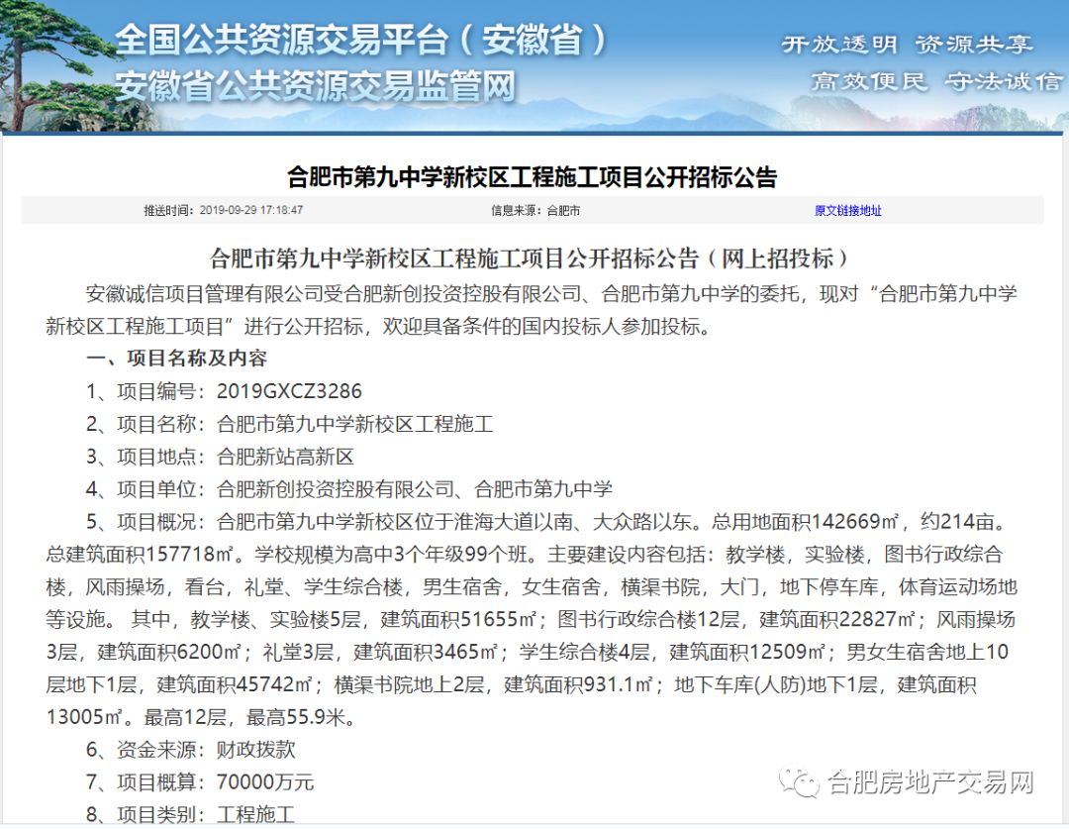Click the heading 一、项目名称及内容
Screen dimensions: 1069x829
pyautogui.click(x=176, y=359)
